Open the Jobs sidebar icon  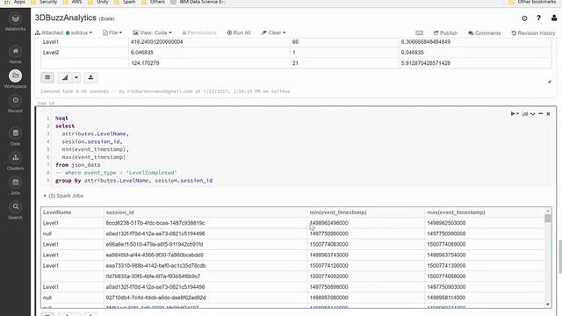[x=15, y=183]
